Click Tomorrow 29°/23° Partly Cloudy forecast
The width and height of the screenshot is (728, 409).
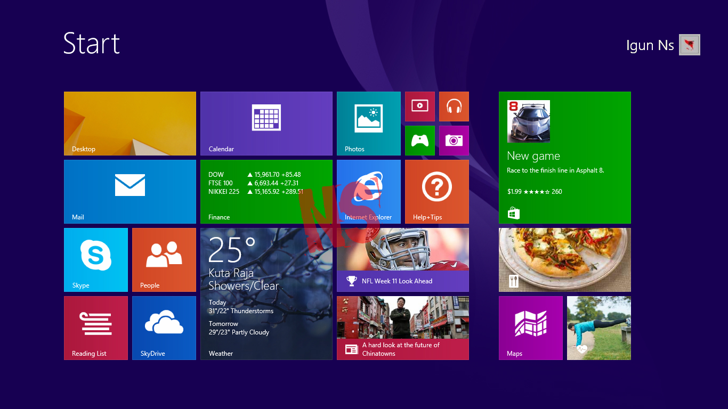pos(239,328)
